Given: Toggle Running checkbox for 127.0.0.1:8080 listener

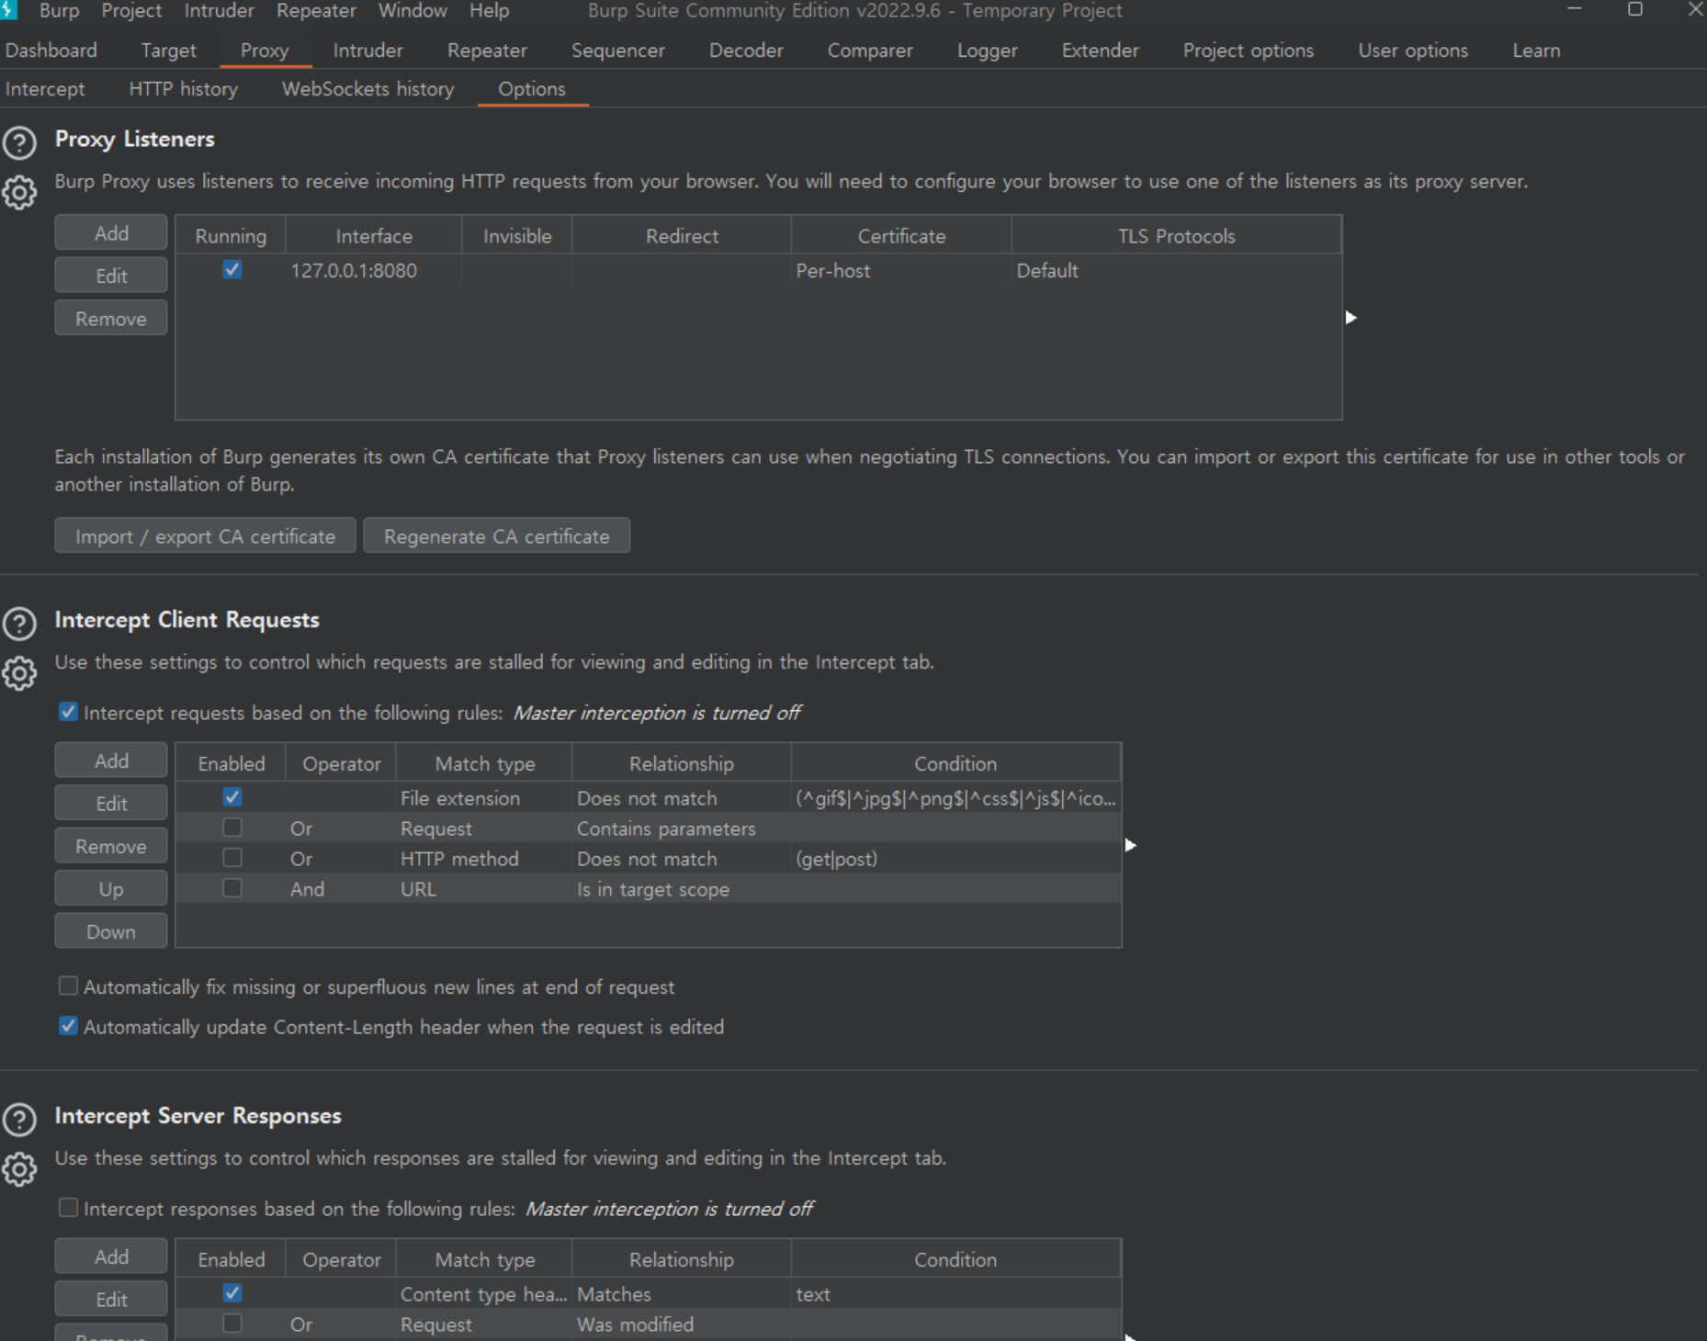Looking at the screenshot, I should click(232, 269).
